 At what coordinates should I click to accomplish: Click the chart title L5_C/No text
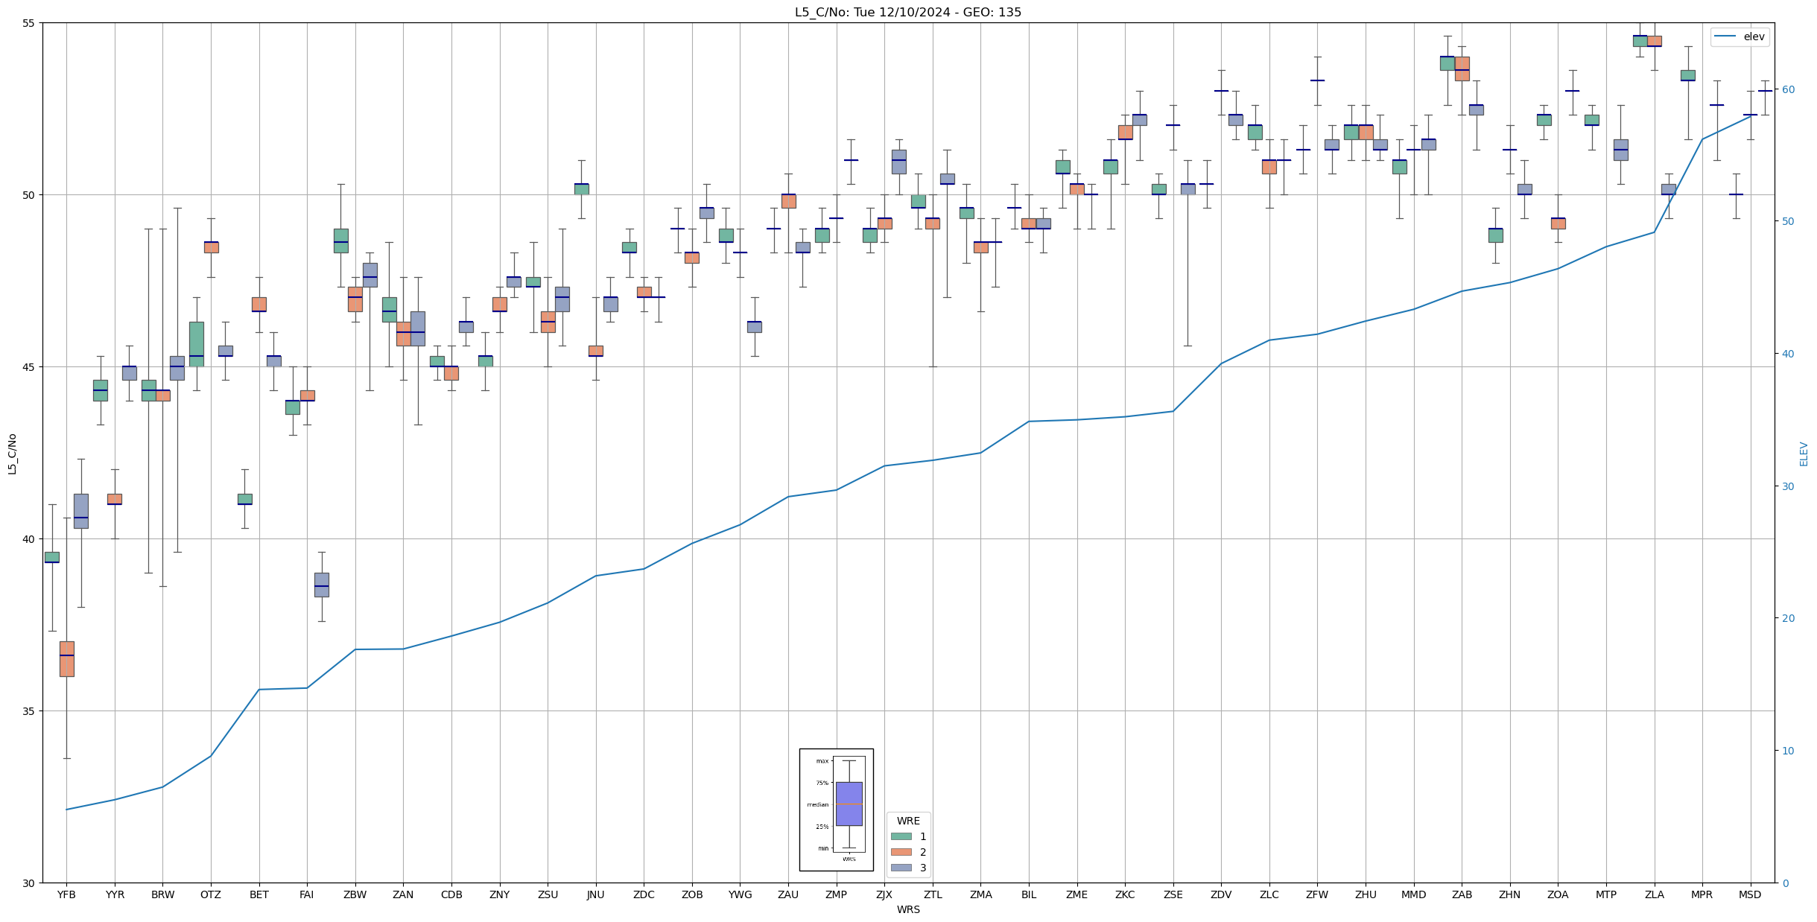click(907, 12)
